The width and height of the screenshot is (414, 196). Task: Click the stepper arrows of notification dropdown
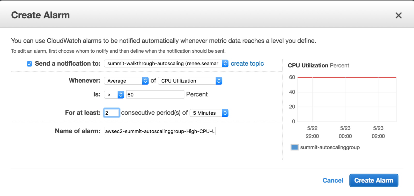225,64
